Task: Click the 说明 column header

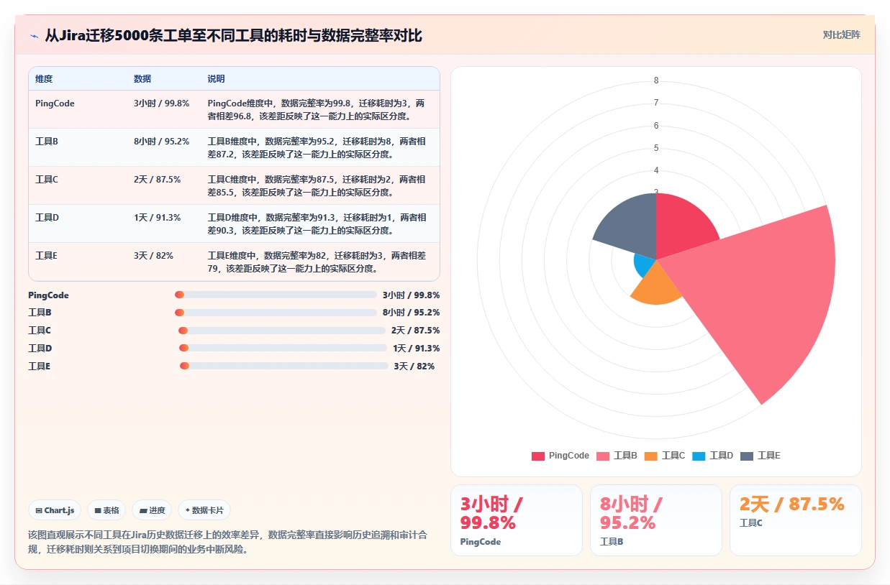Action: (x=217, y=79)
